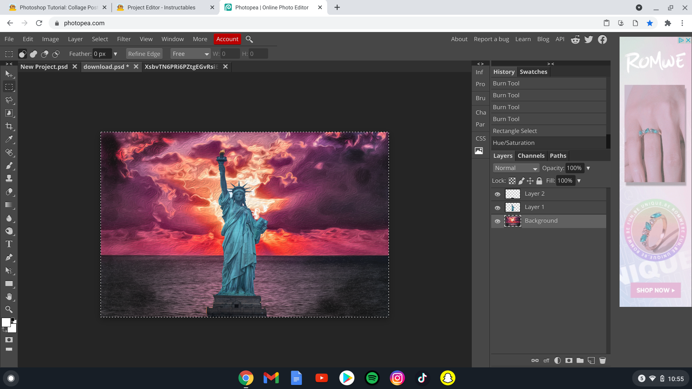Select the Hand tool
The width and height of the screenshot is (692, 389).
click(x=9, y=296)
